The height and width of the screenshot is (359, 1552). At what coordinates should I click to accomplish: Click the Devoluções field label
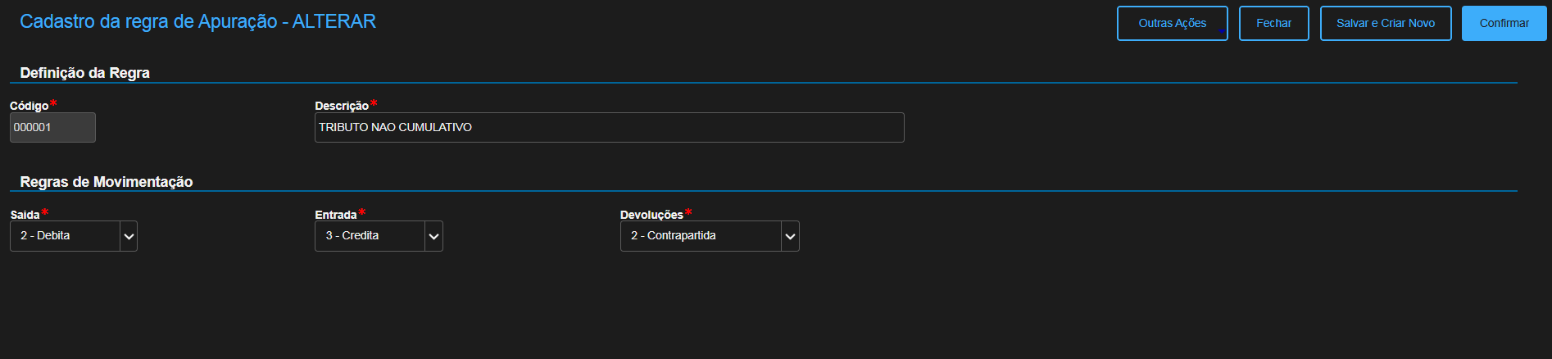click(x=651, y=215)
